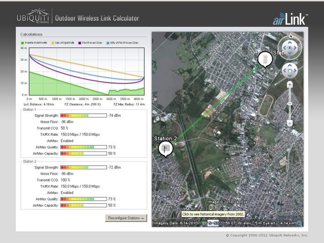Click the Station 2 label on the map

pyautogui.click(x=166, y=139)
